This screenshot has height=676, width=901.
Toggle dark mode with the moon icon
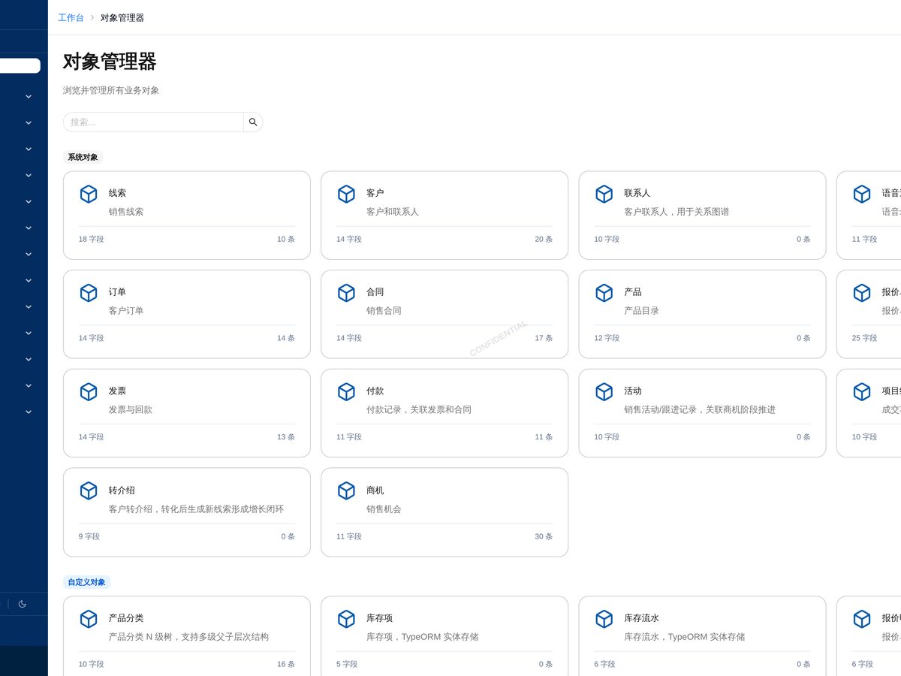pyautogui.click(x=23, y=604)
